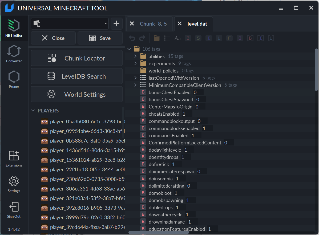Open the NBT Editor sidebar section
Screen dimensions: 319x235
coord(14,28)
